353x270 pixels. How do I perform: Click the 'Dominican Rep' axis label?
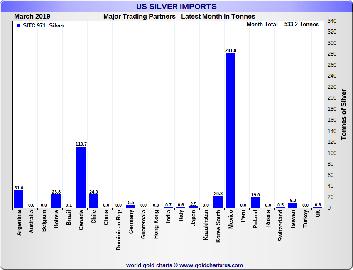coord(118,230)
